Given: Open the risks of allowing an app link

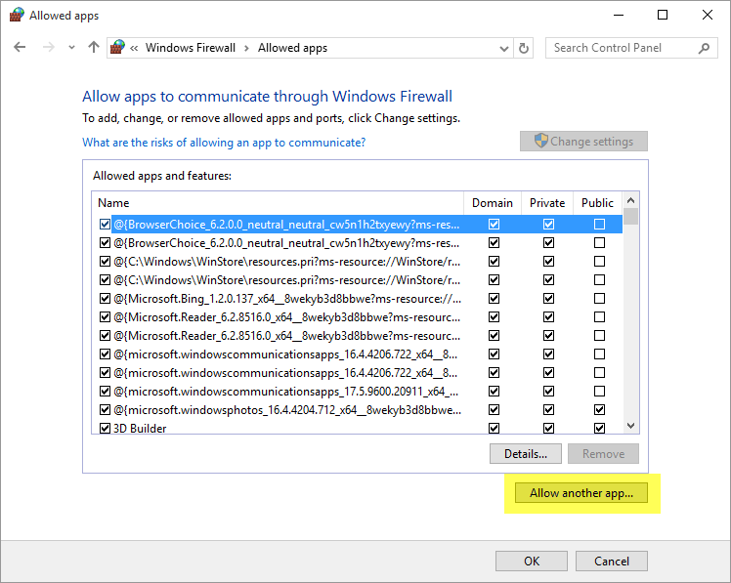Looking at the screenshot, I should pos(224,143).
